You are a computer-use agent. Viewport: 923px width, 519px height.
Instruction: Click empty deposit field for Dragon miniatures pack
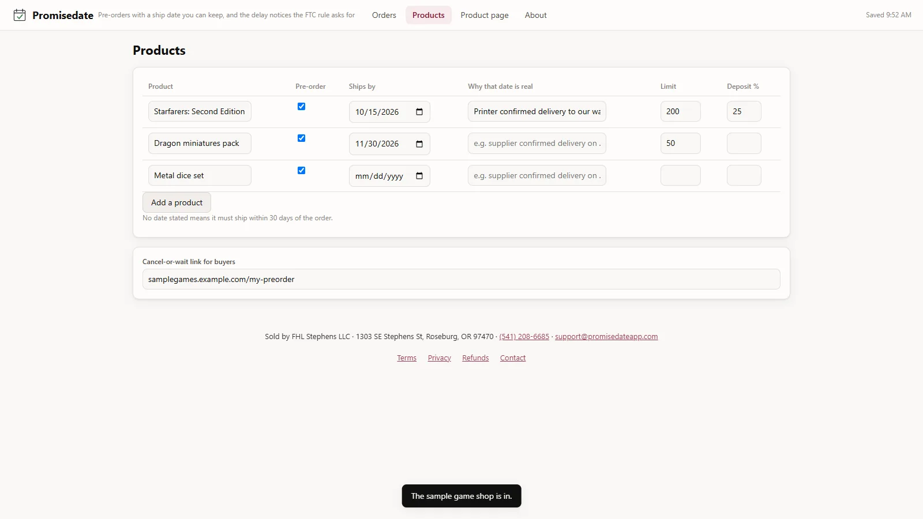point(744,144)
